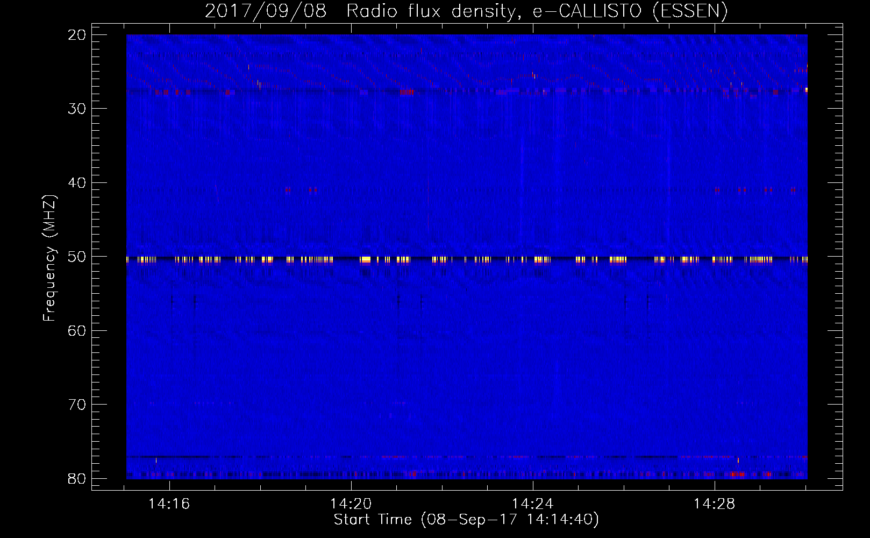Click the "Start Time (08-Sep-17 14:14:40)" axis label
870x538 pixels.
click(466, 520)
